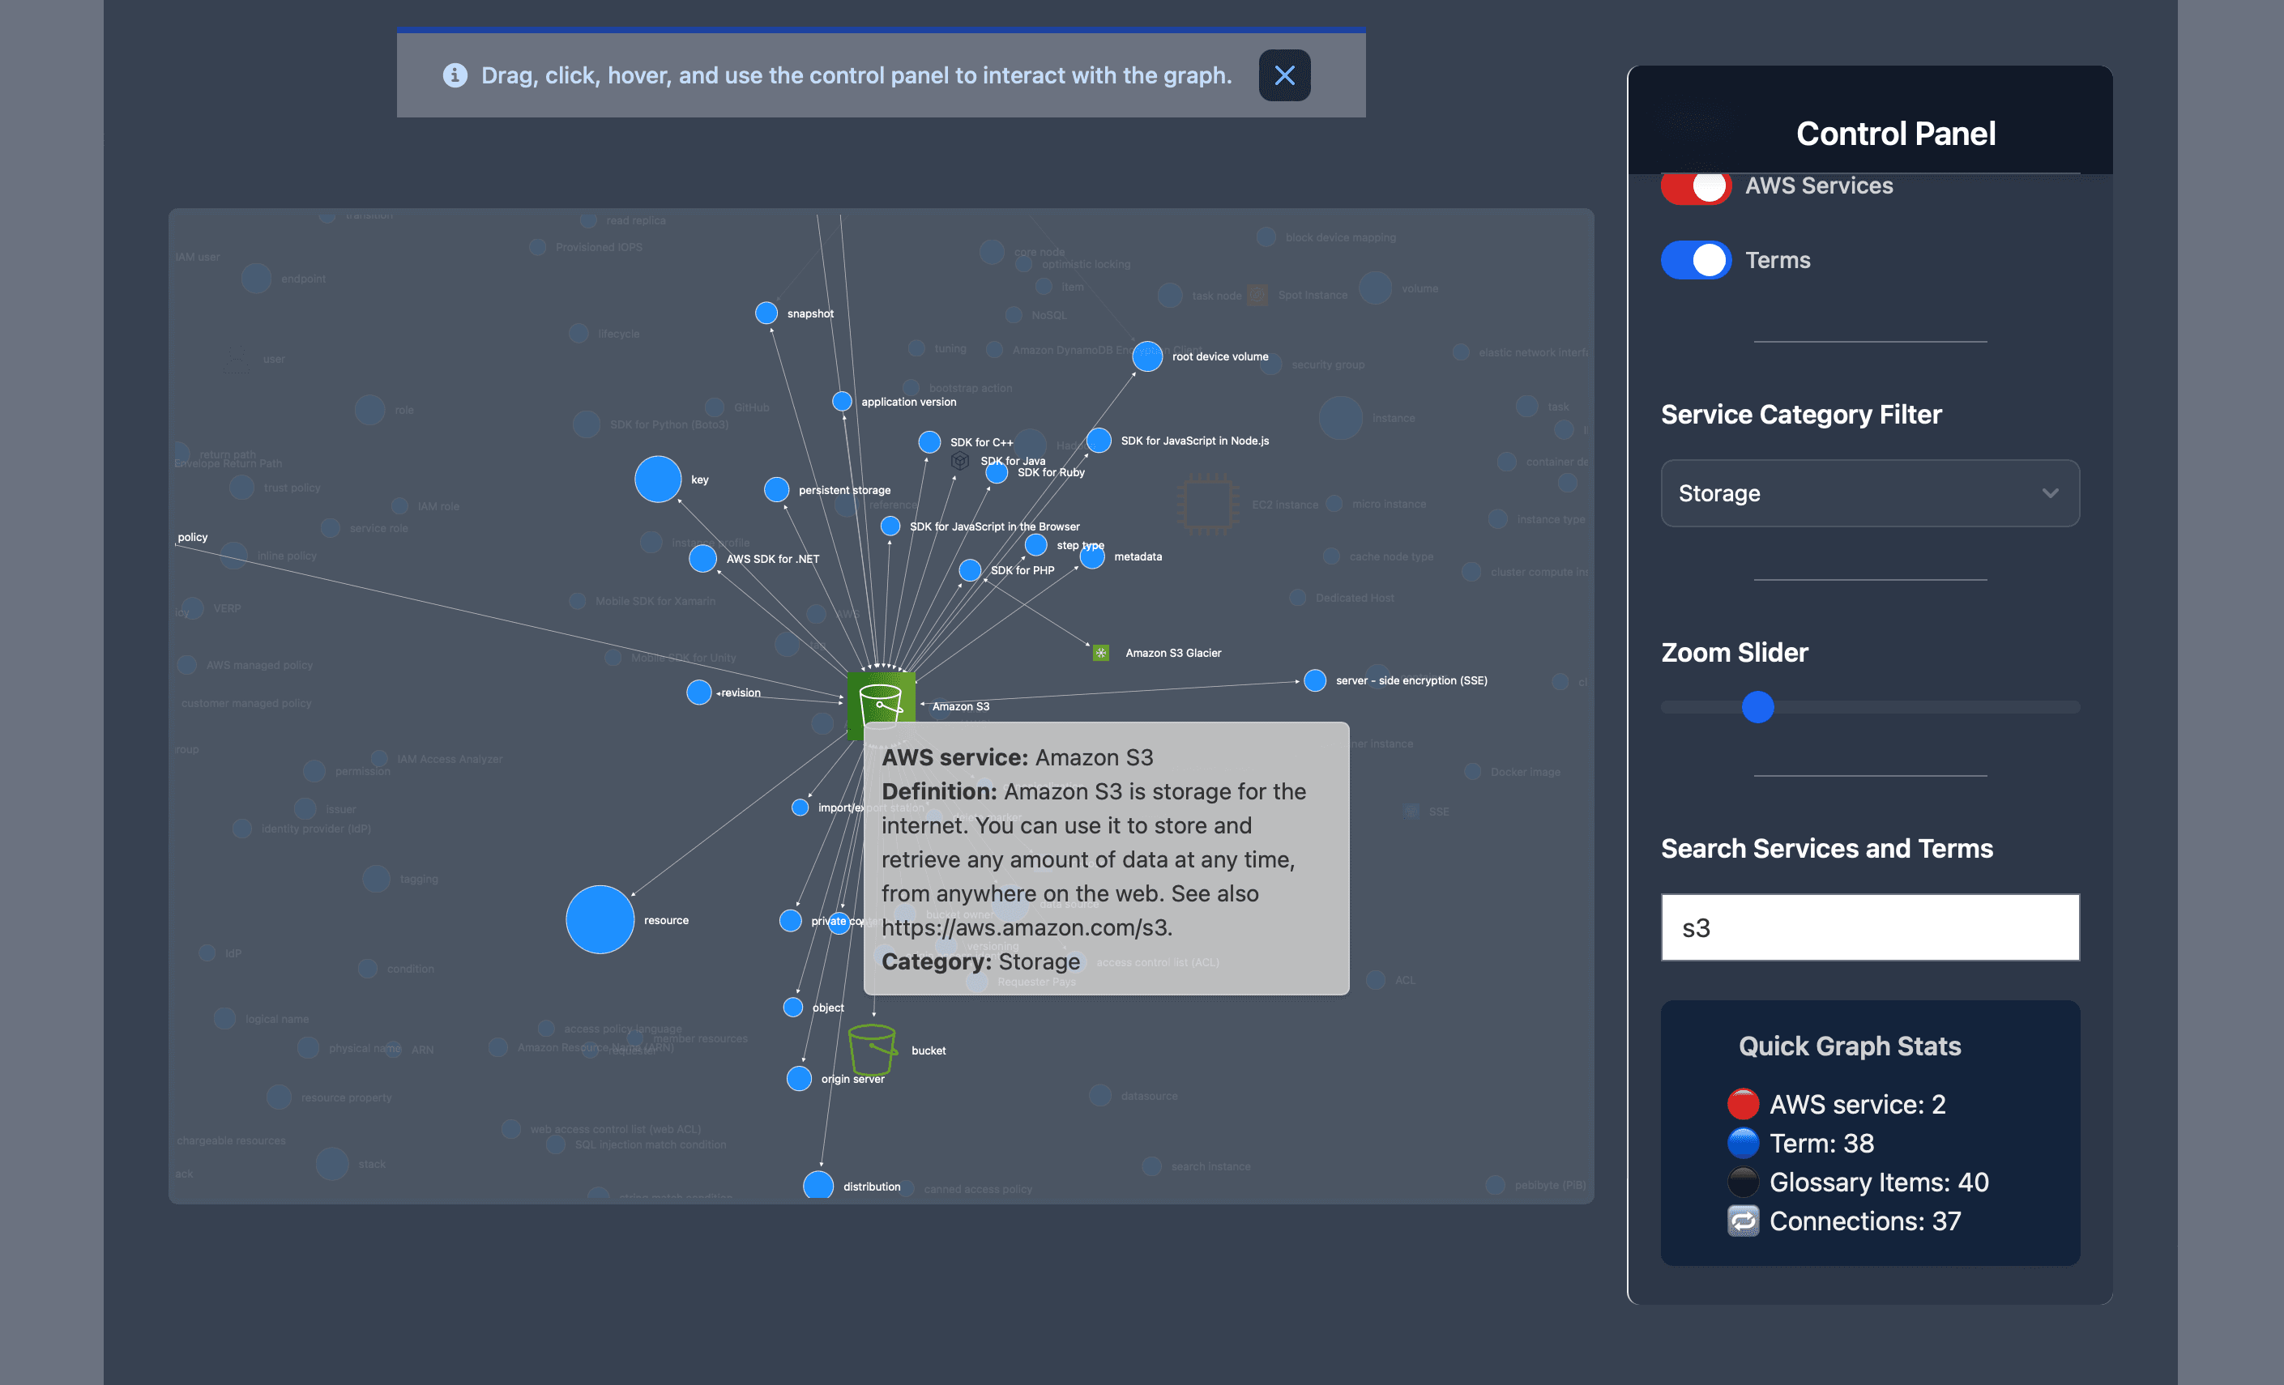This screenshot has height=1385, width=2284.
Task: Click the red AWS service dot in stats
Action: tap(1743, 1103)
